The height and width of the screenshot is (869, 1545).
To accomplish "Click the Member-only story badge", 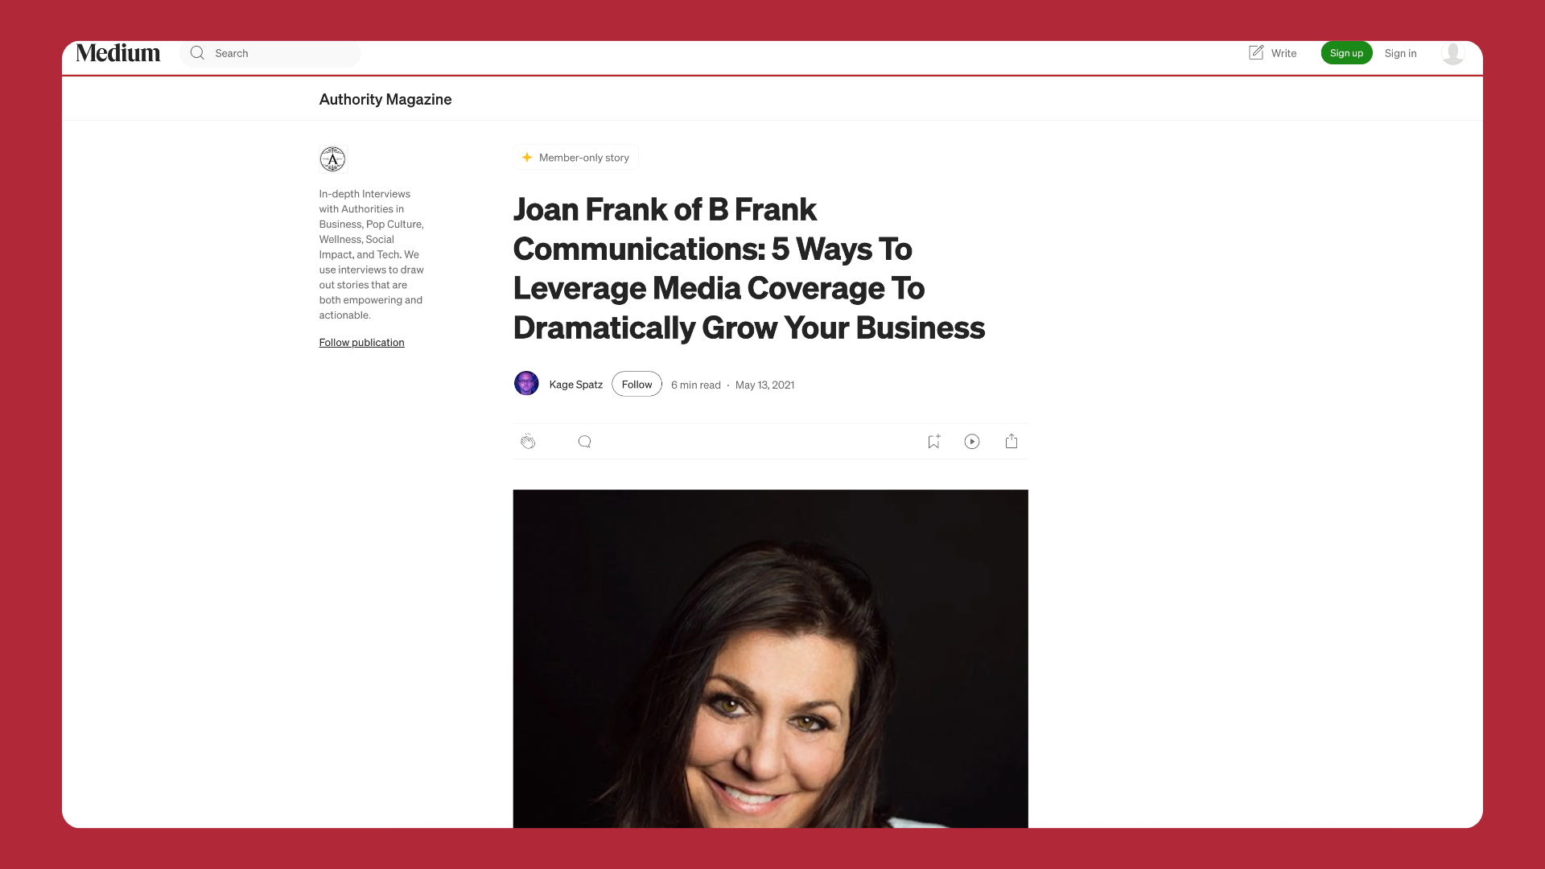I will pyautogui.click(x=576, y=158).
